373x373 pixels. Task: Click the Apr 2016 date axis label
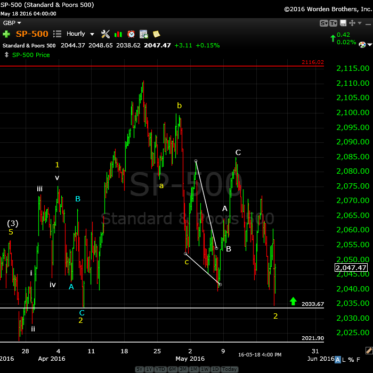click(x=52, y=359)
